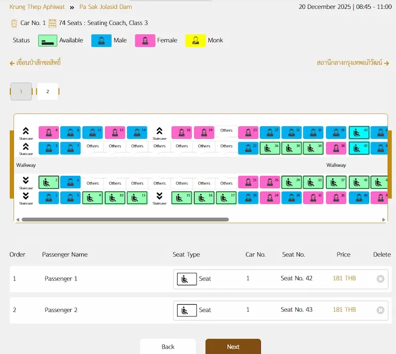This screenshot has width=396, height=354.
Task: Click the male-occupied seat number 12
Action: [93, 132]
